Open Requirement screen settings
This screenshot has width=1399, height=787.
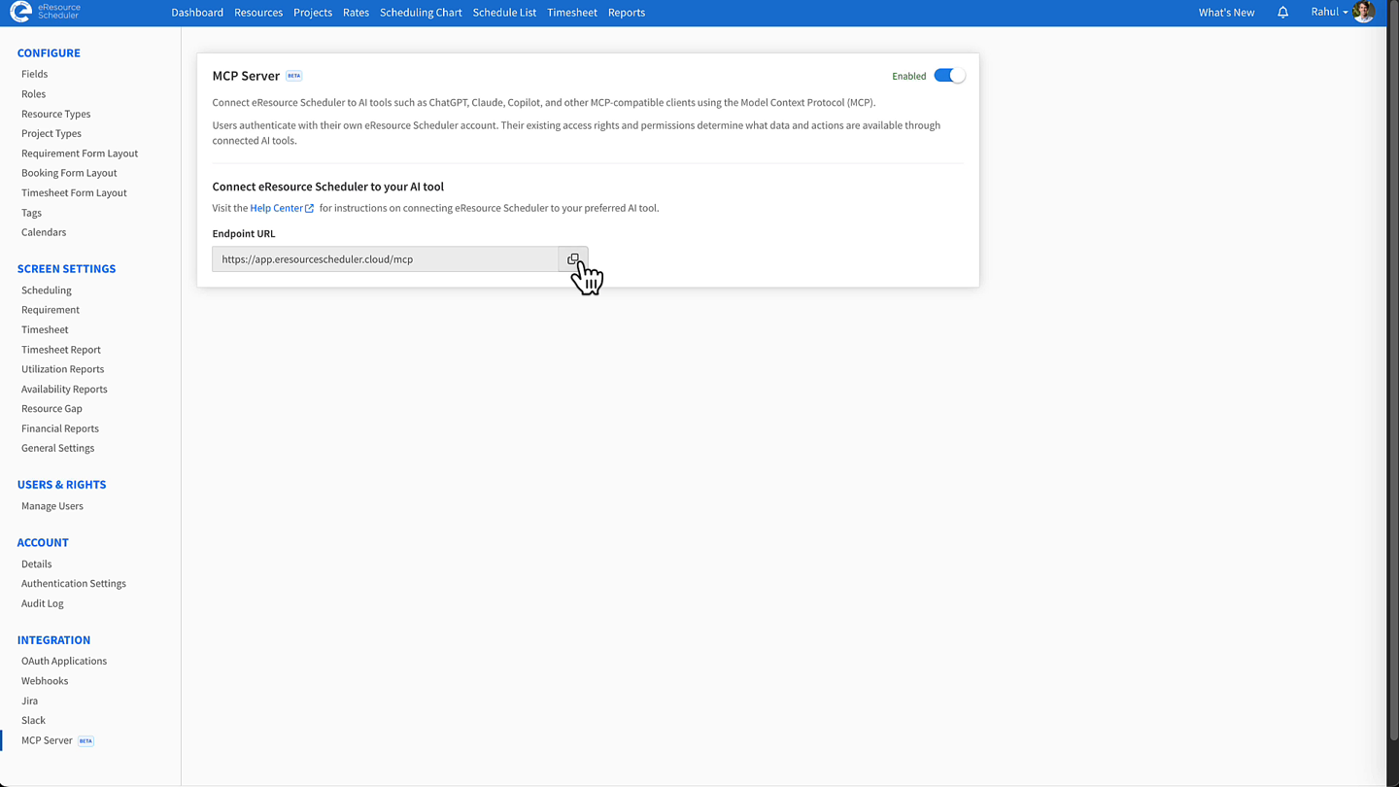click(51, 310)
